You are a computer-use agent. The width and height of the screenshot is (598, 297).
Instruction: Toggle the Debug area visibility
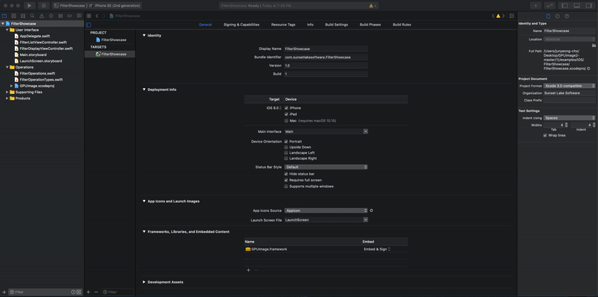pos(576,6)
